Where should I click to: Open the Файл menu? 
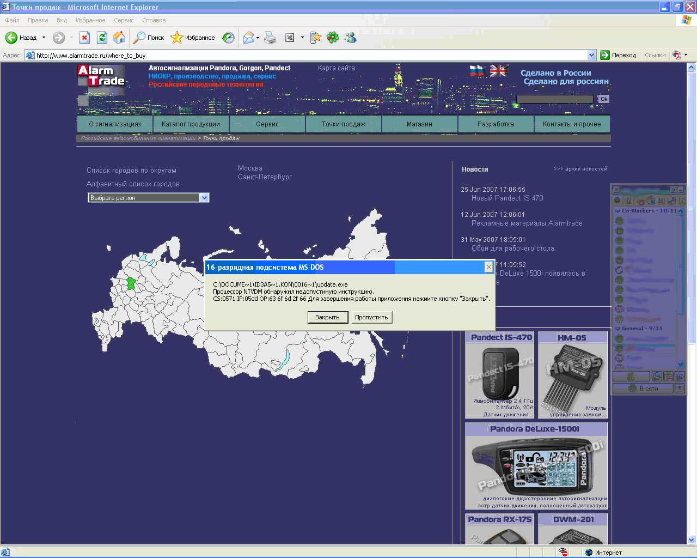tap(13, 20)
